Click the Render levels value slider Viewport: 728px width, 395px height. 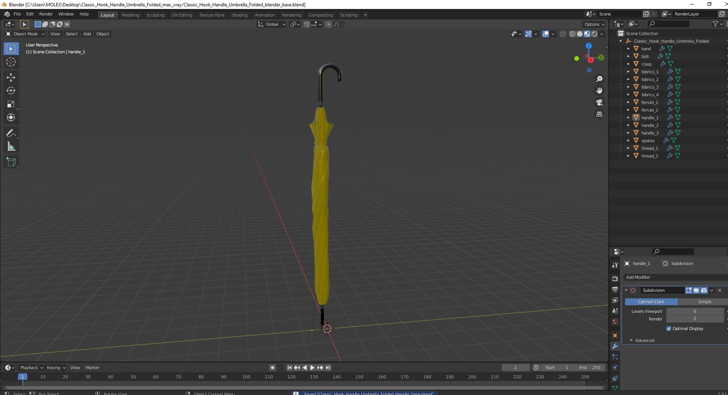tap(695, 319)
